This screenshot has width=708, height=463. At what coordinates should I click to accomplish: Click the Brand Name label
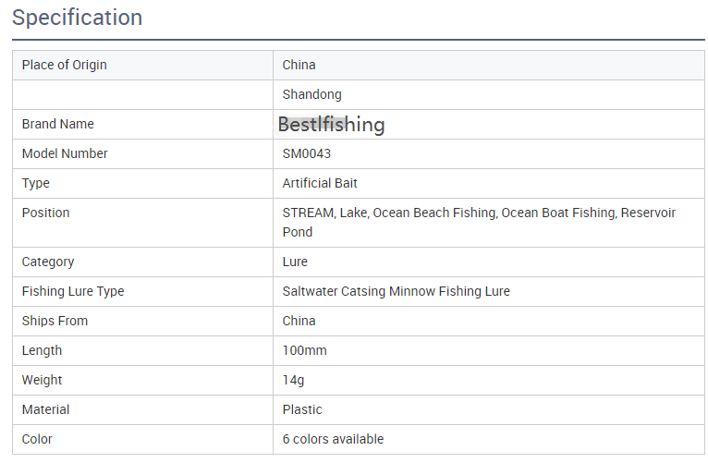click(x=57, y=124)
